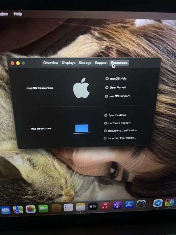Image resolution: width=176 pixels, height=235 pixels.
Task: Click the arrow icon beside Regulatory Certification
Action: tap(105, 131)
